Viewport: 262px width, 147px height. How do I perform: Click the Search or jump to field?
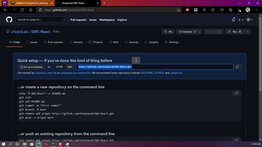click(41, 20)
